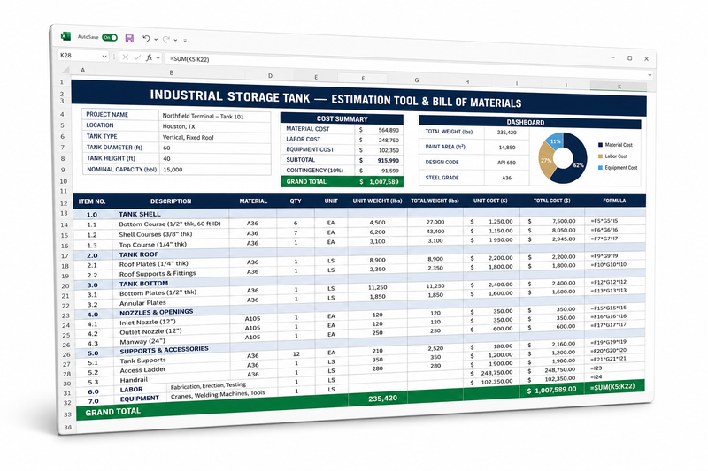This screenshot has height=471, width=708.
Task: Open Customize Quick Access Toolbar menu
Action: (x=185, y=41)
